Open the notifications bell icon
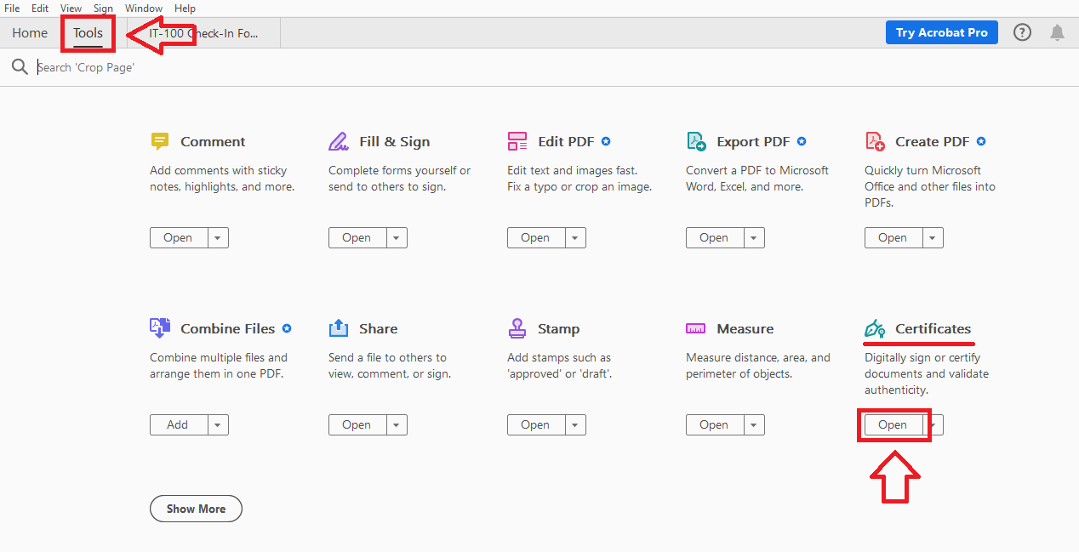Screen dimensions: 1079x552 [1057, 31]
